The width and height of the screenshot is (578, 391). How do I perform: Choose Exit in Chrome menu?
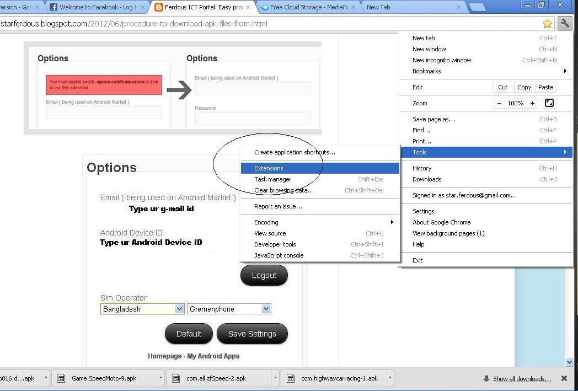click(x=486, y=260)
